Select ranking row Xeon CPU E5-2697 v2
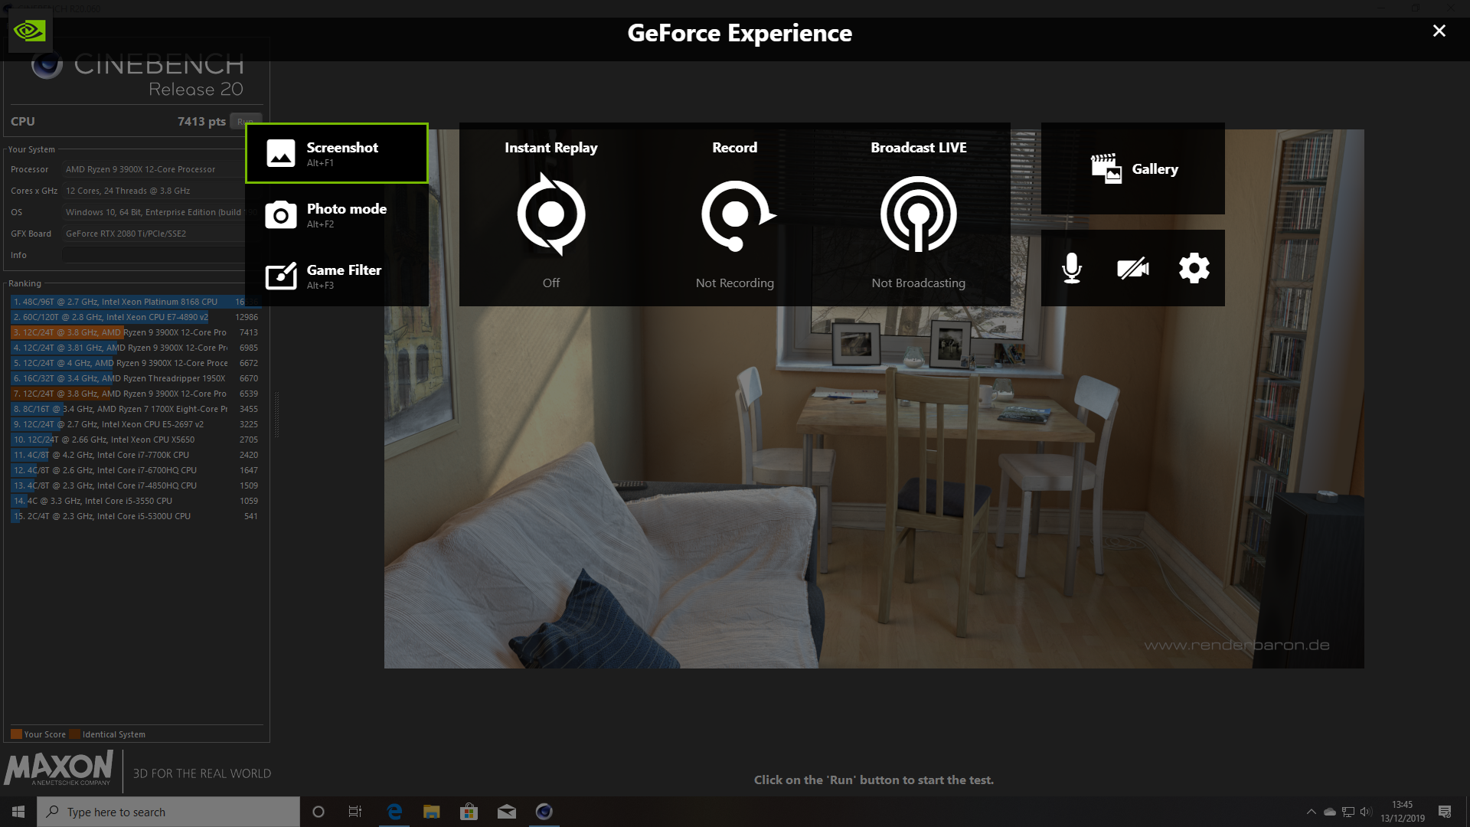The width and height of the screenshot is (1470, 827). click(135, 424)
